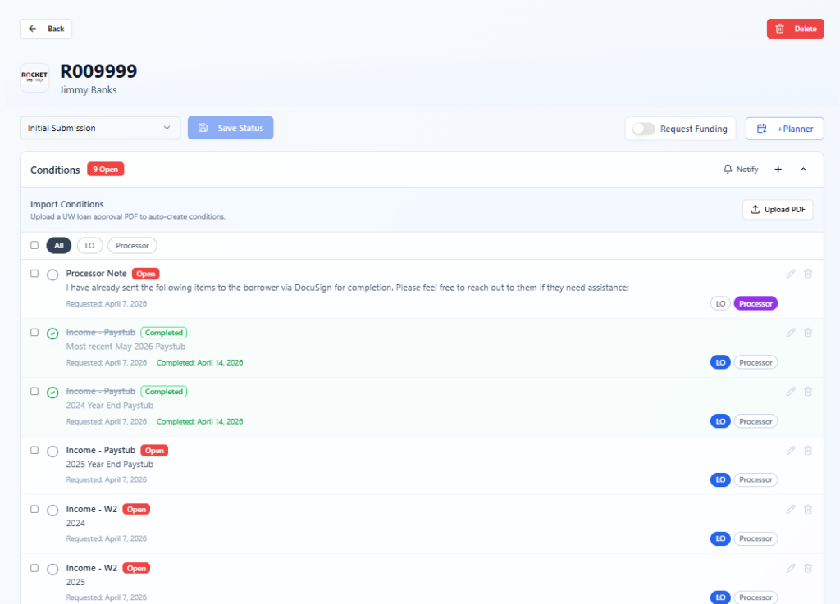The image size is (840, 604).
Task: Filter conditions by the Processor tab
Action: point(132,245)
